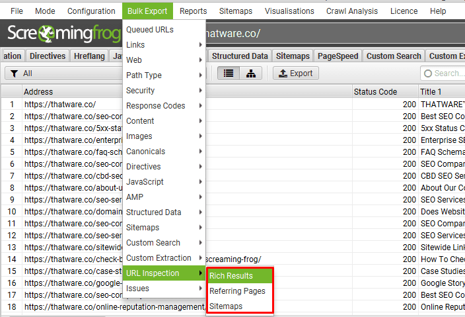Select Queued URLs in Bulk Export menu
This screenshot has height=317, width=465.
tap(164, 30)
